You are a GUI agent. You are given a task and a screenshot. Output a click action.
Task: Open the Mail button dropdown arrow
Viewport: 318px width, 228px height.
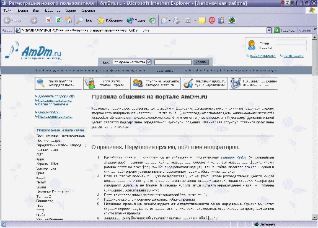(x=169, y=20)
